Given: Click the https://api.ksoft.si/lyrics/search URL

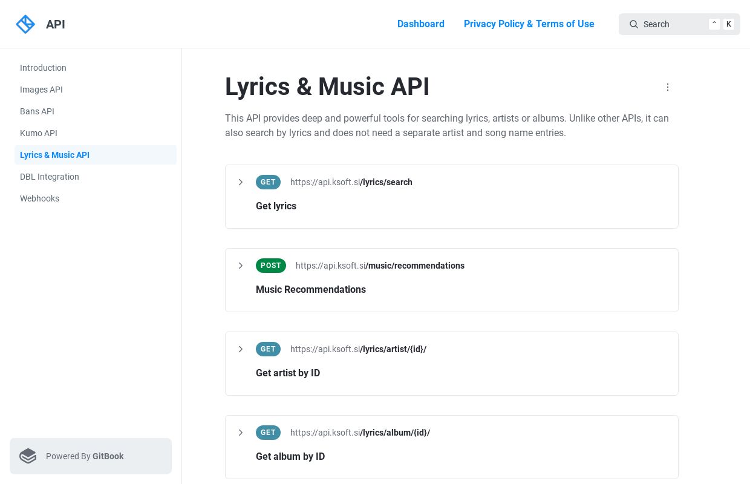Looking at the screenshot, I should click(x=351, y=182).
